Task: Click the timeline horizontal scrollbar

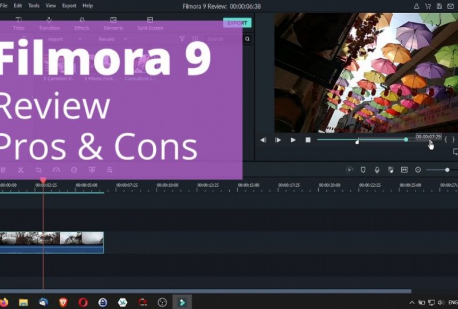Action: 206,291
